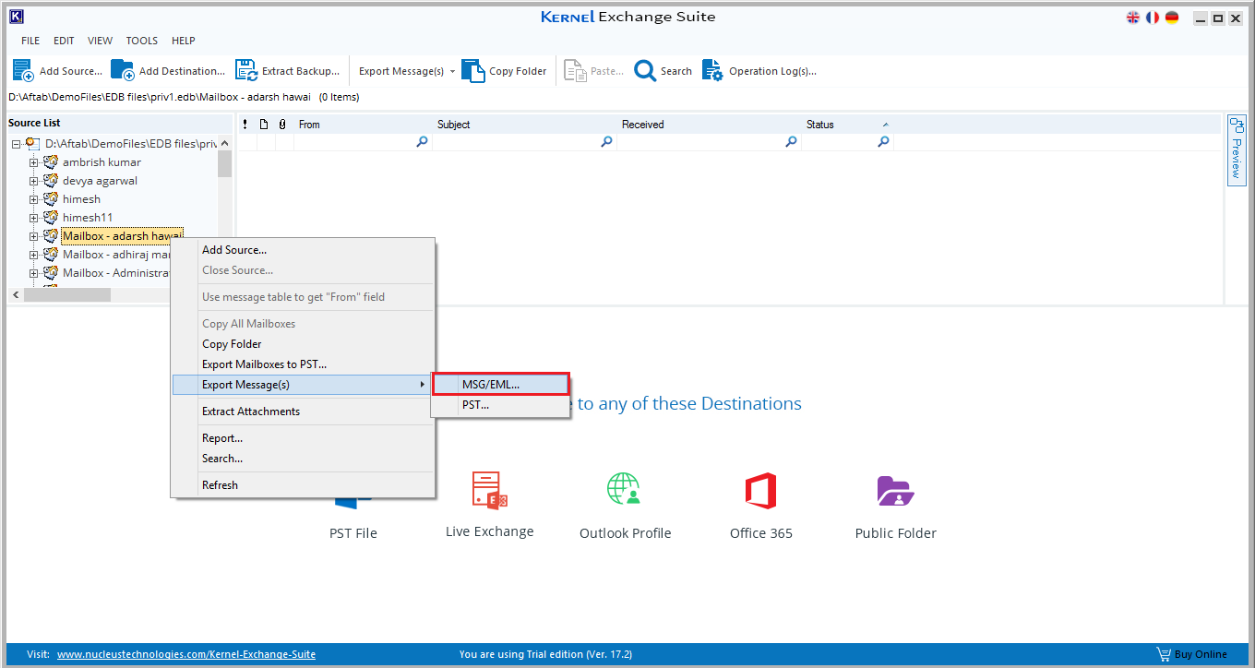Select Refresh in the context menu
This screenshot has width=1255, height=668.
(x=303, y=485)
